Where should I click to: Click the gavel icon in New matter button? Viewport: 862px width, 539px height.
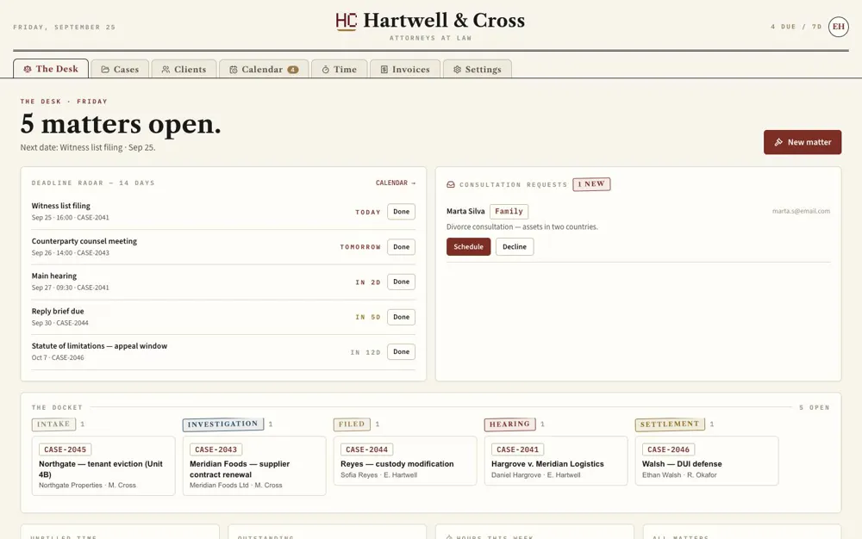pyautogui.click(x=778, y=142)
